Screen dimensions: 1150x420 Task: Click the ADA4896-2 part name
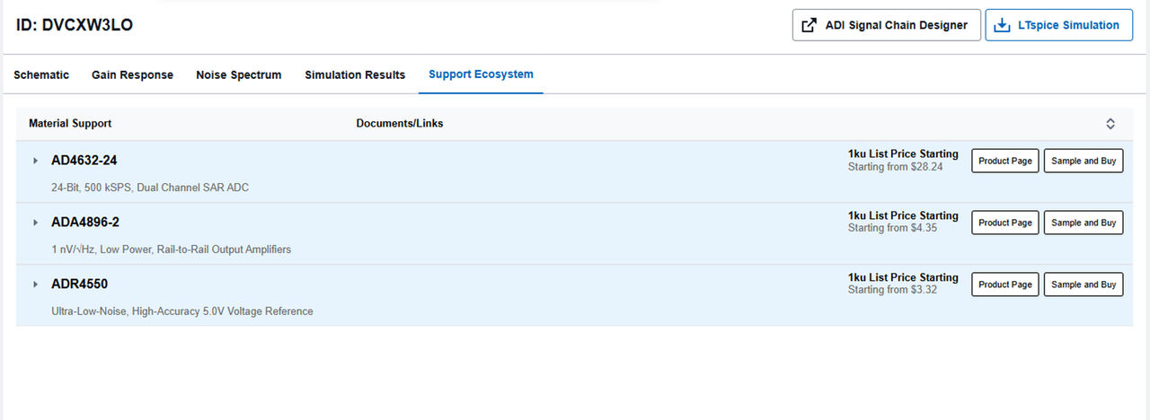coord(85,223)
